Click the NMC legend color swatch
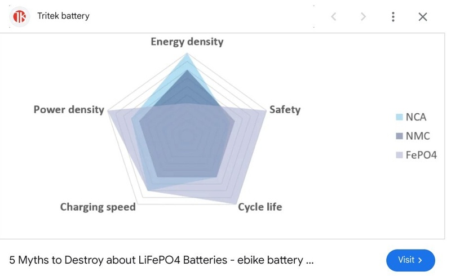 tap(399, 136)
